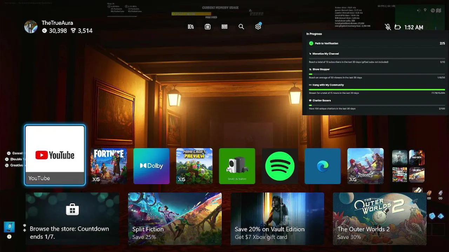The width and height of the screenshot is (449, 252).
Task: Launch the Minecraft Preview tile
Action: coord(194,166)
